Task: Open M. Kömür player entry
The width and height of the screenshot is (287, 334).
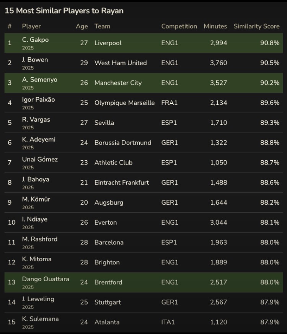Action: click(x=143, y=202)
